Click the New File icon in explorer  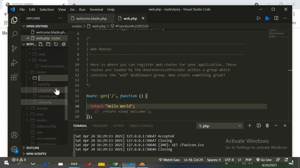(x=41, y=44)
